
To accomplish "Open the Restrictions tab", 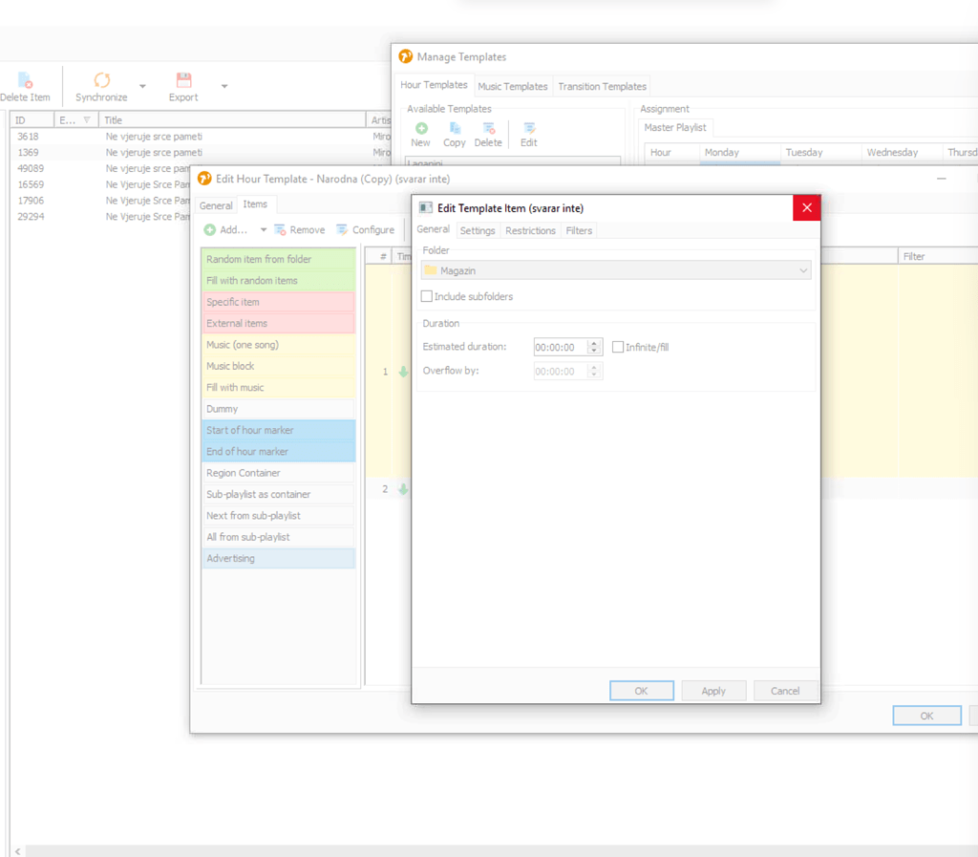I will point(529,230).
